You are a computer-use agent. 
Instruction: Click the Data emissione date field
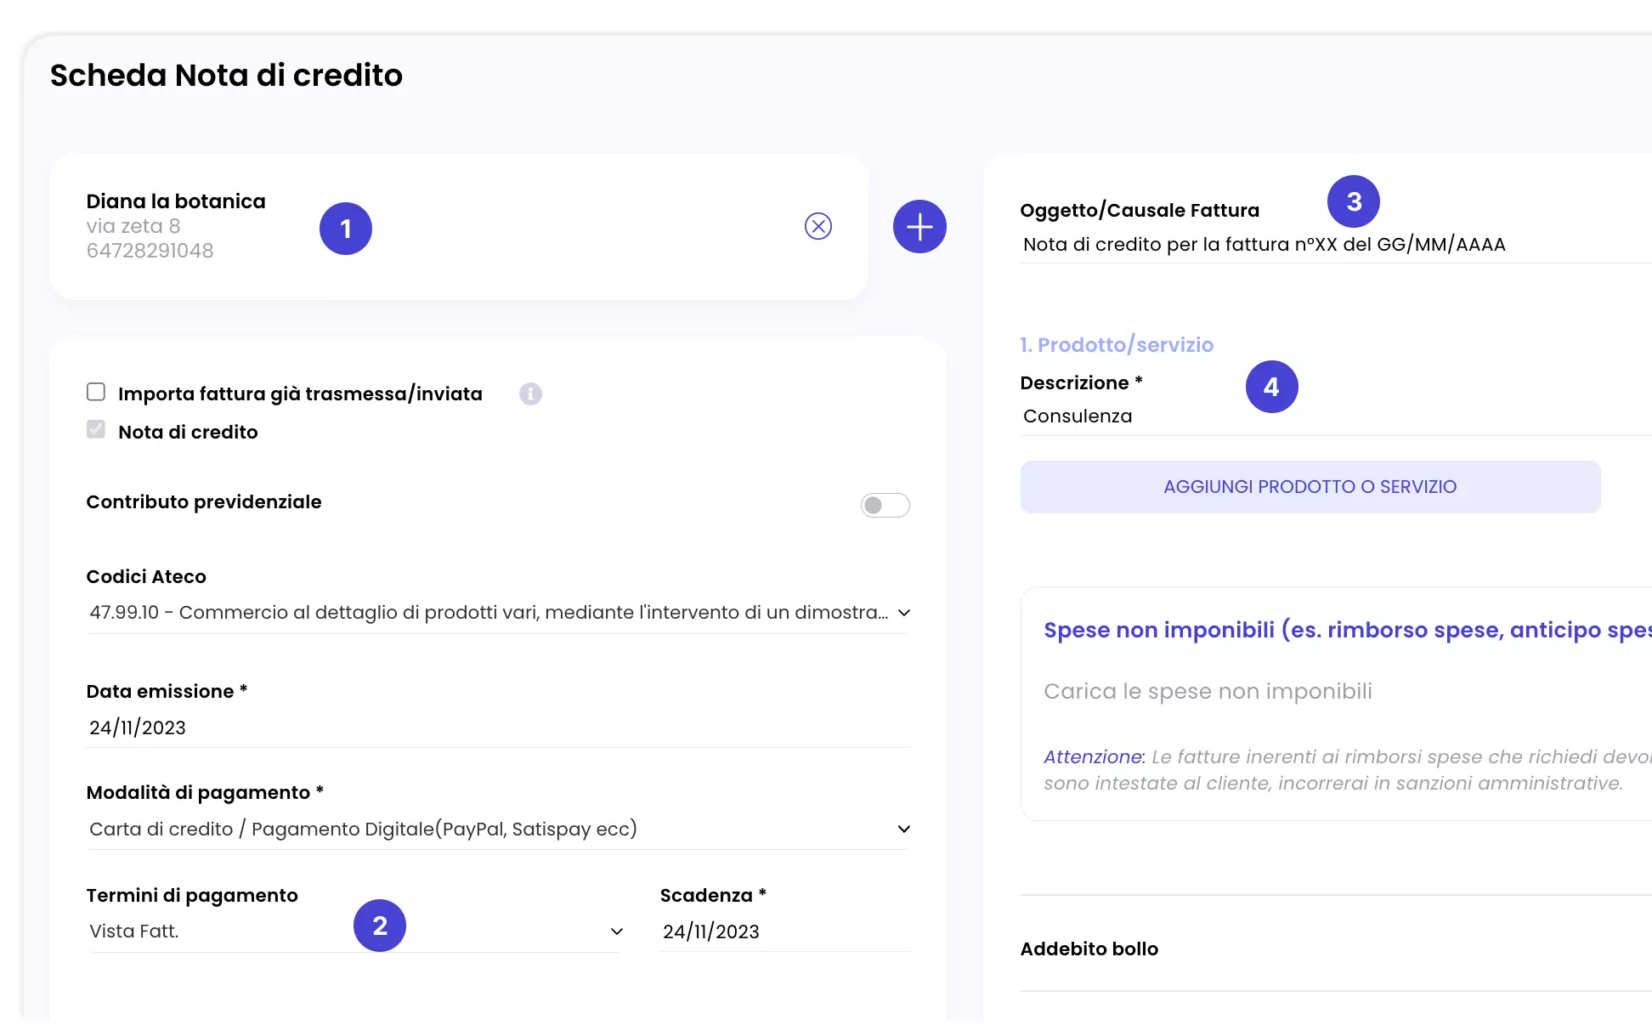(x=499, y=728)
